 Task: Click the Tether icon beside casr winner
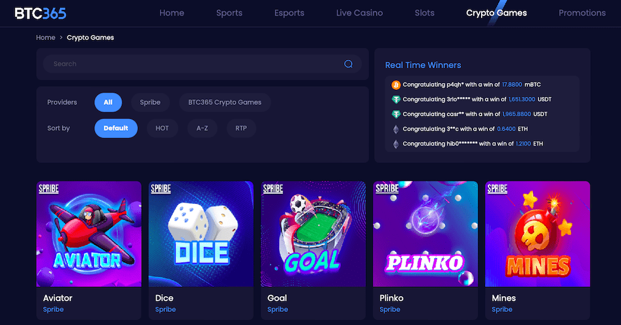(x=395, y=114)
